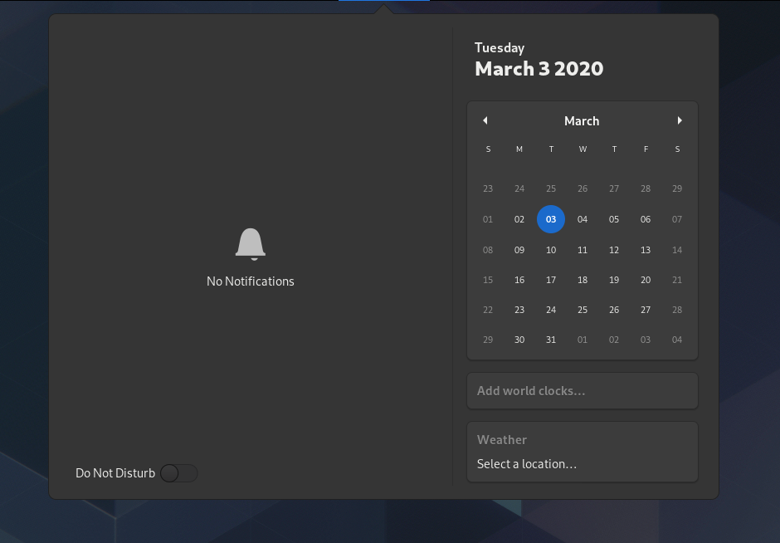Open Add world clocks
The image size is (780, 543).
point(582,390)
